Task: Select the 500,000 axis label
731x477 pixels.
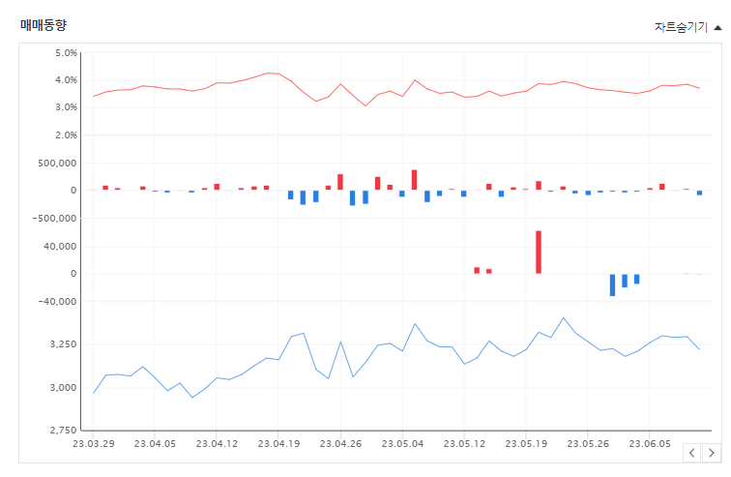Action: 57,164
